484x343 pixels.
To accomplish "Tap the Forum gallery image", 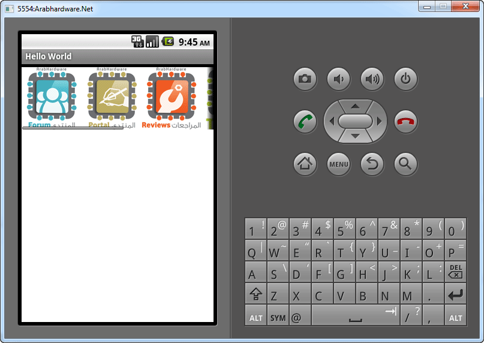I will point(52,98).
